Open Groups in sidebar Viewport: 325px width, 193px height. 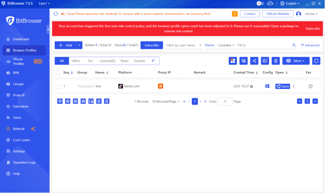pos(18,84)
